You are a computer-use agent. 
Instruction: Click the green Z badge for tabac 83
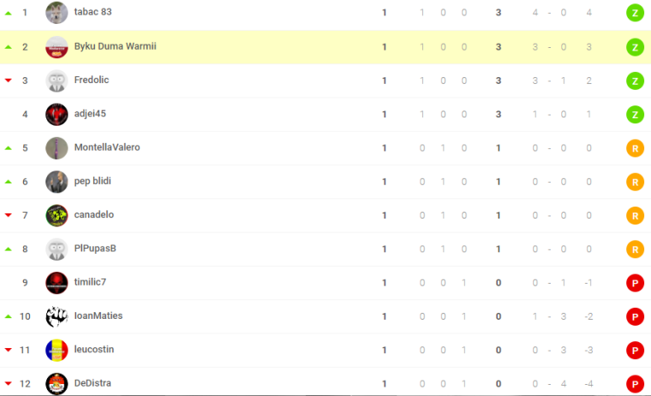click(x=635, y=14)
